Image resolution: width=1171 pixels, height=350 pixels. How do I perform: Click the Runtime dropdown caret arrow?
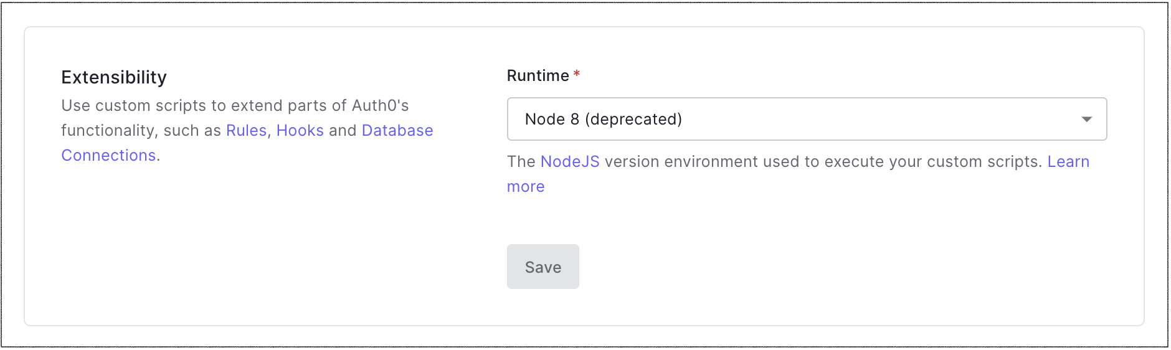click(x=1086, y=119)
